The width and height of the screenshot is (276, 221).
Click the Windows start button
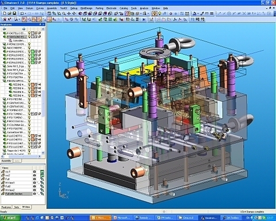(10, 218)
